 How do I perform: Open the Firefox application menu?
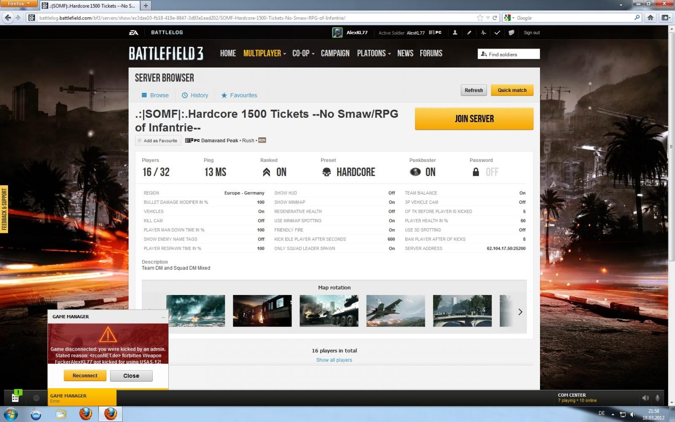[19, 4]
